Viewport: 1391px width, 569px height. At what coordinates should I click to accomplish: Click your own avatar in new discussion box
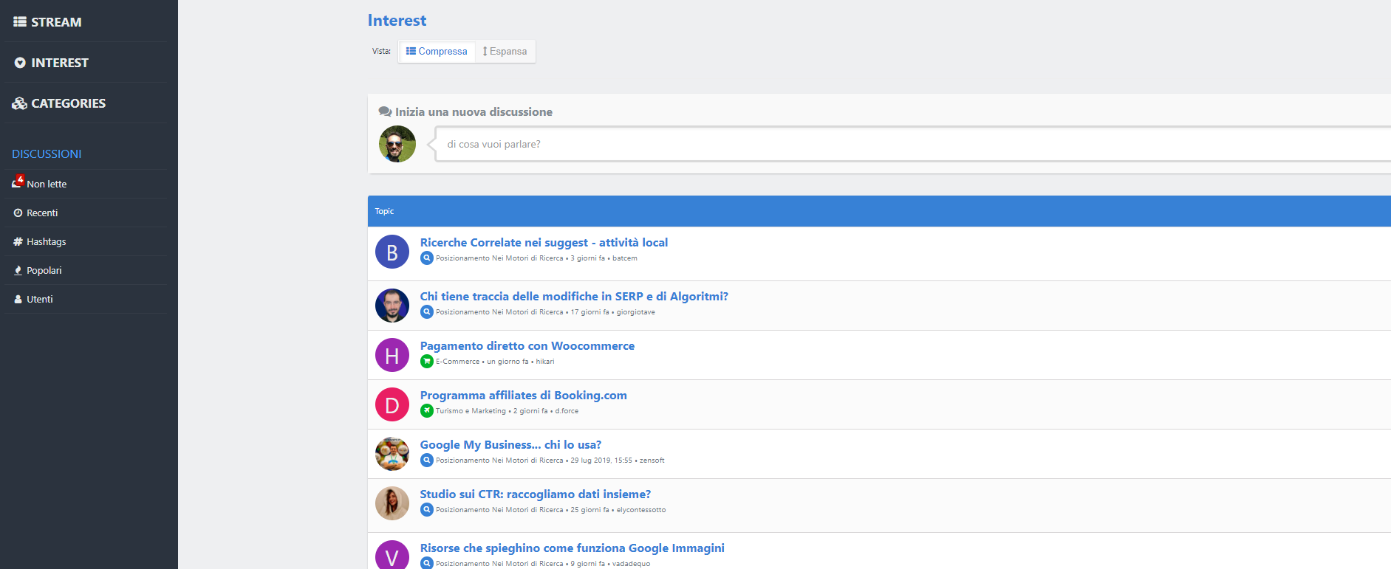(397, 144)
